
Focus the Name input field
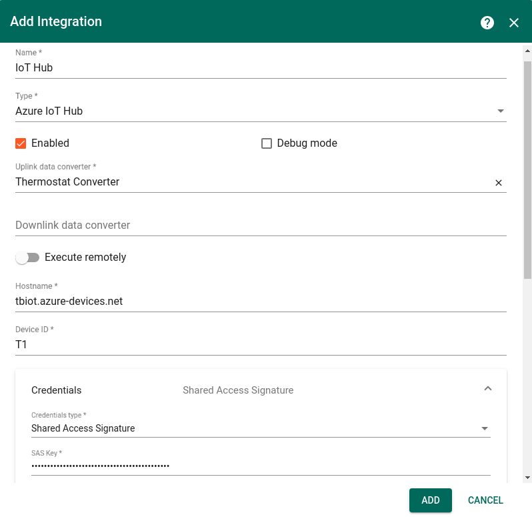pos(260,68)
